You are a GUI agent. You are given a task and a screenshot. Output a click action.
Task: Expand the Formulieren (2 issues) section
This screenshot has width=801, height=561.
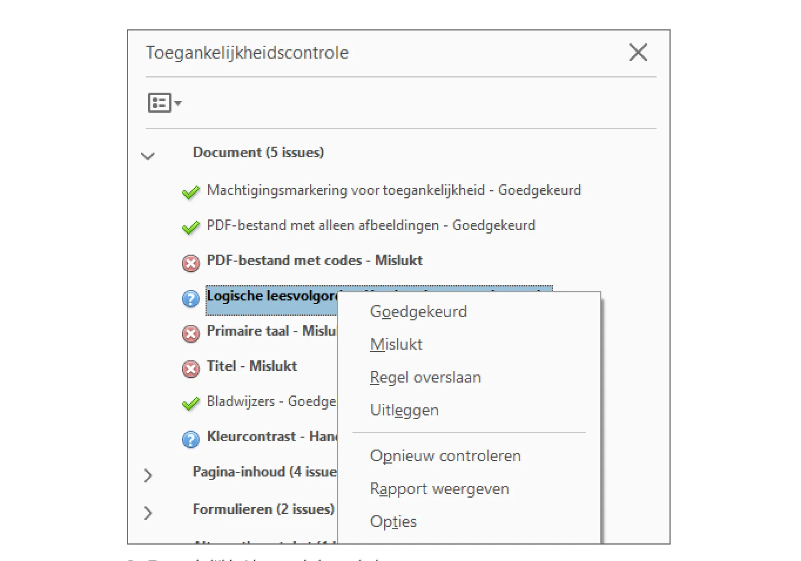click(148, 513)
